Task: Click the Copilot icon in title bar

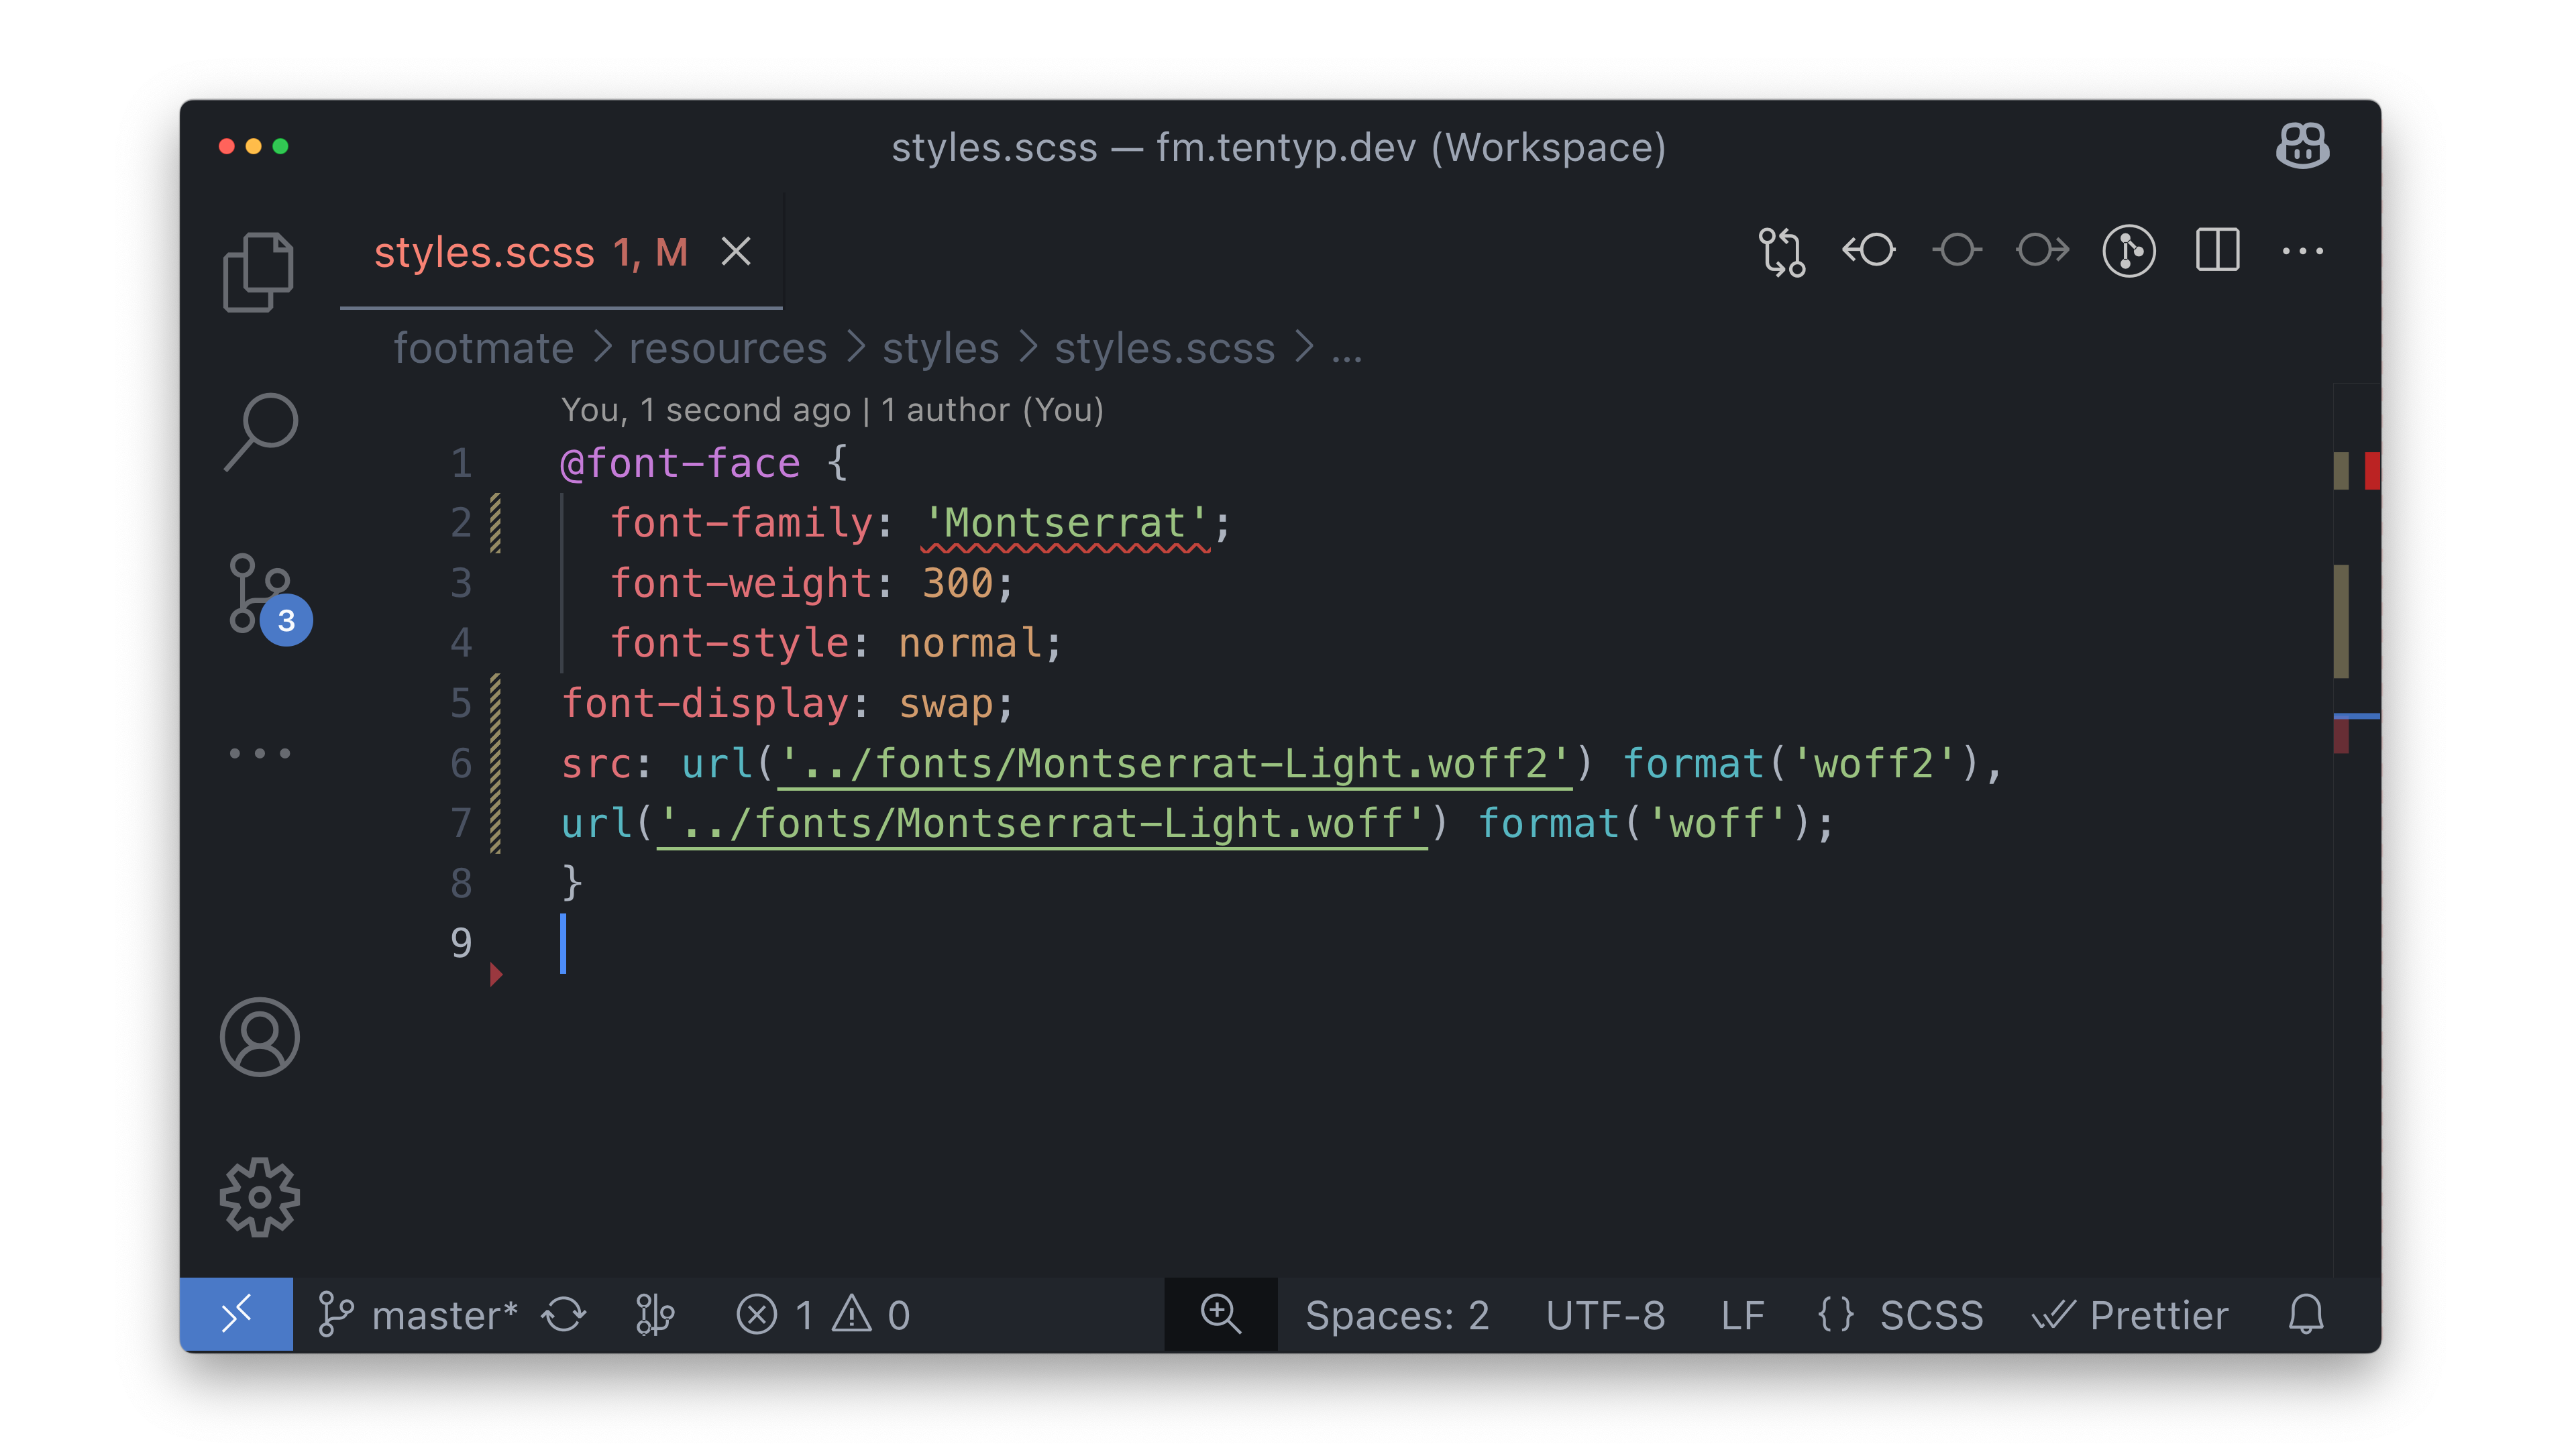Action: 2302,146
